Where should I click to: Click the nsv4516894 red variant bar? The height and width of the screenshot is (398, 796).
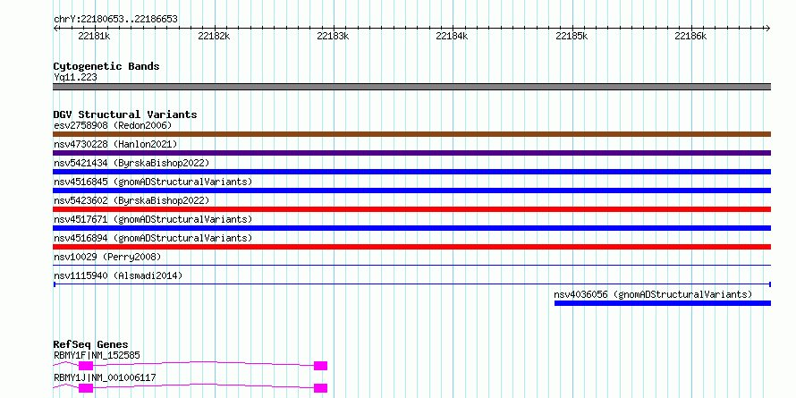tap(411, 247)
